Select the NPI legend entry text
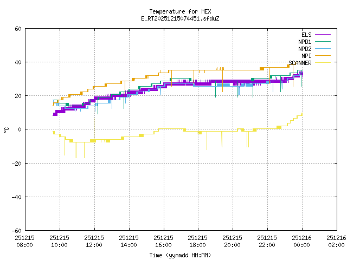Viewport: 347px width, 260px height. tap(306, 56)
